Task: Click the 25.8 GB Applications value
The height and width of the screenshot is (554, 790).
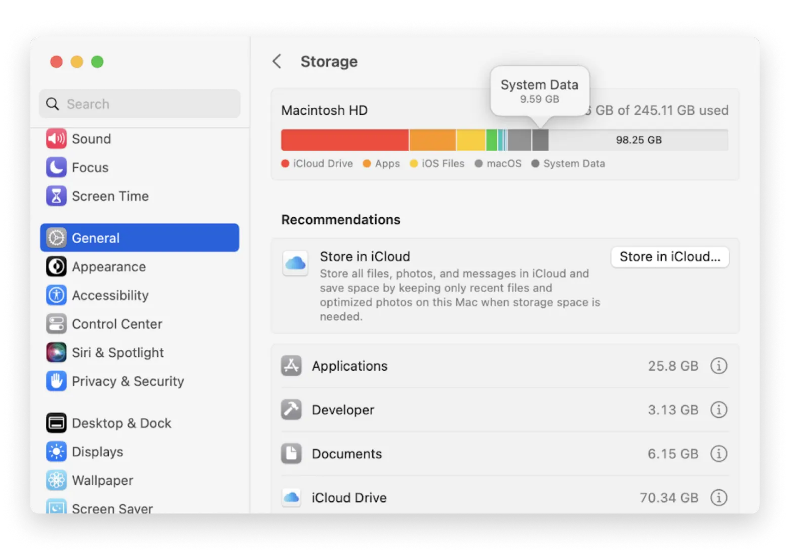Action: (673, 366)
